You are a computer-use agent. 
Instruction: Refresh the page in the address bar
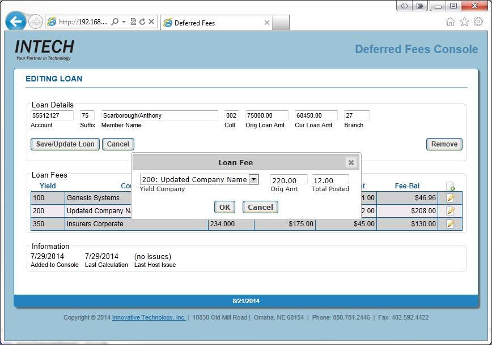(142, 22)
